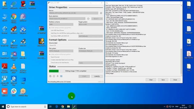Open Edge from taskbar
194x109 pixels.
tap(57, 107)
